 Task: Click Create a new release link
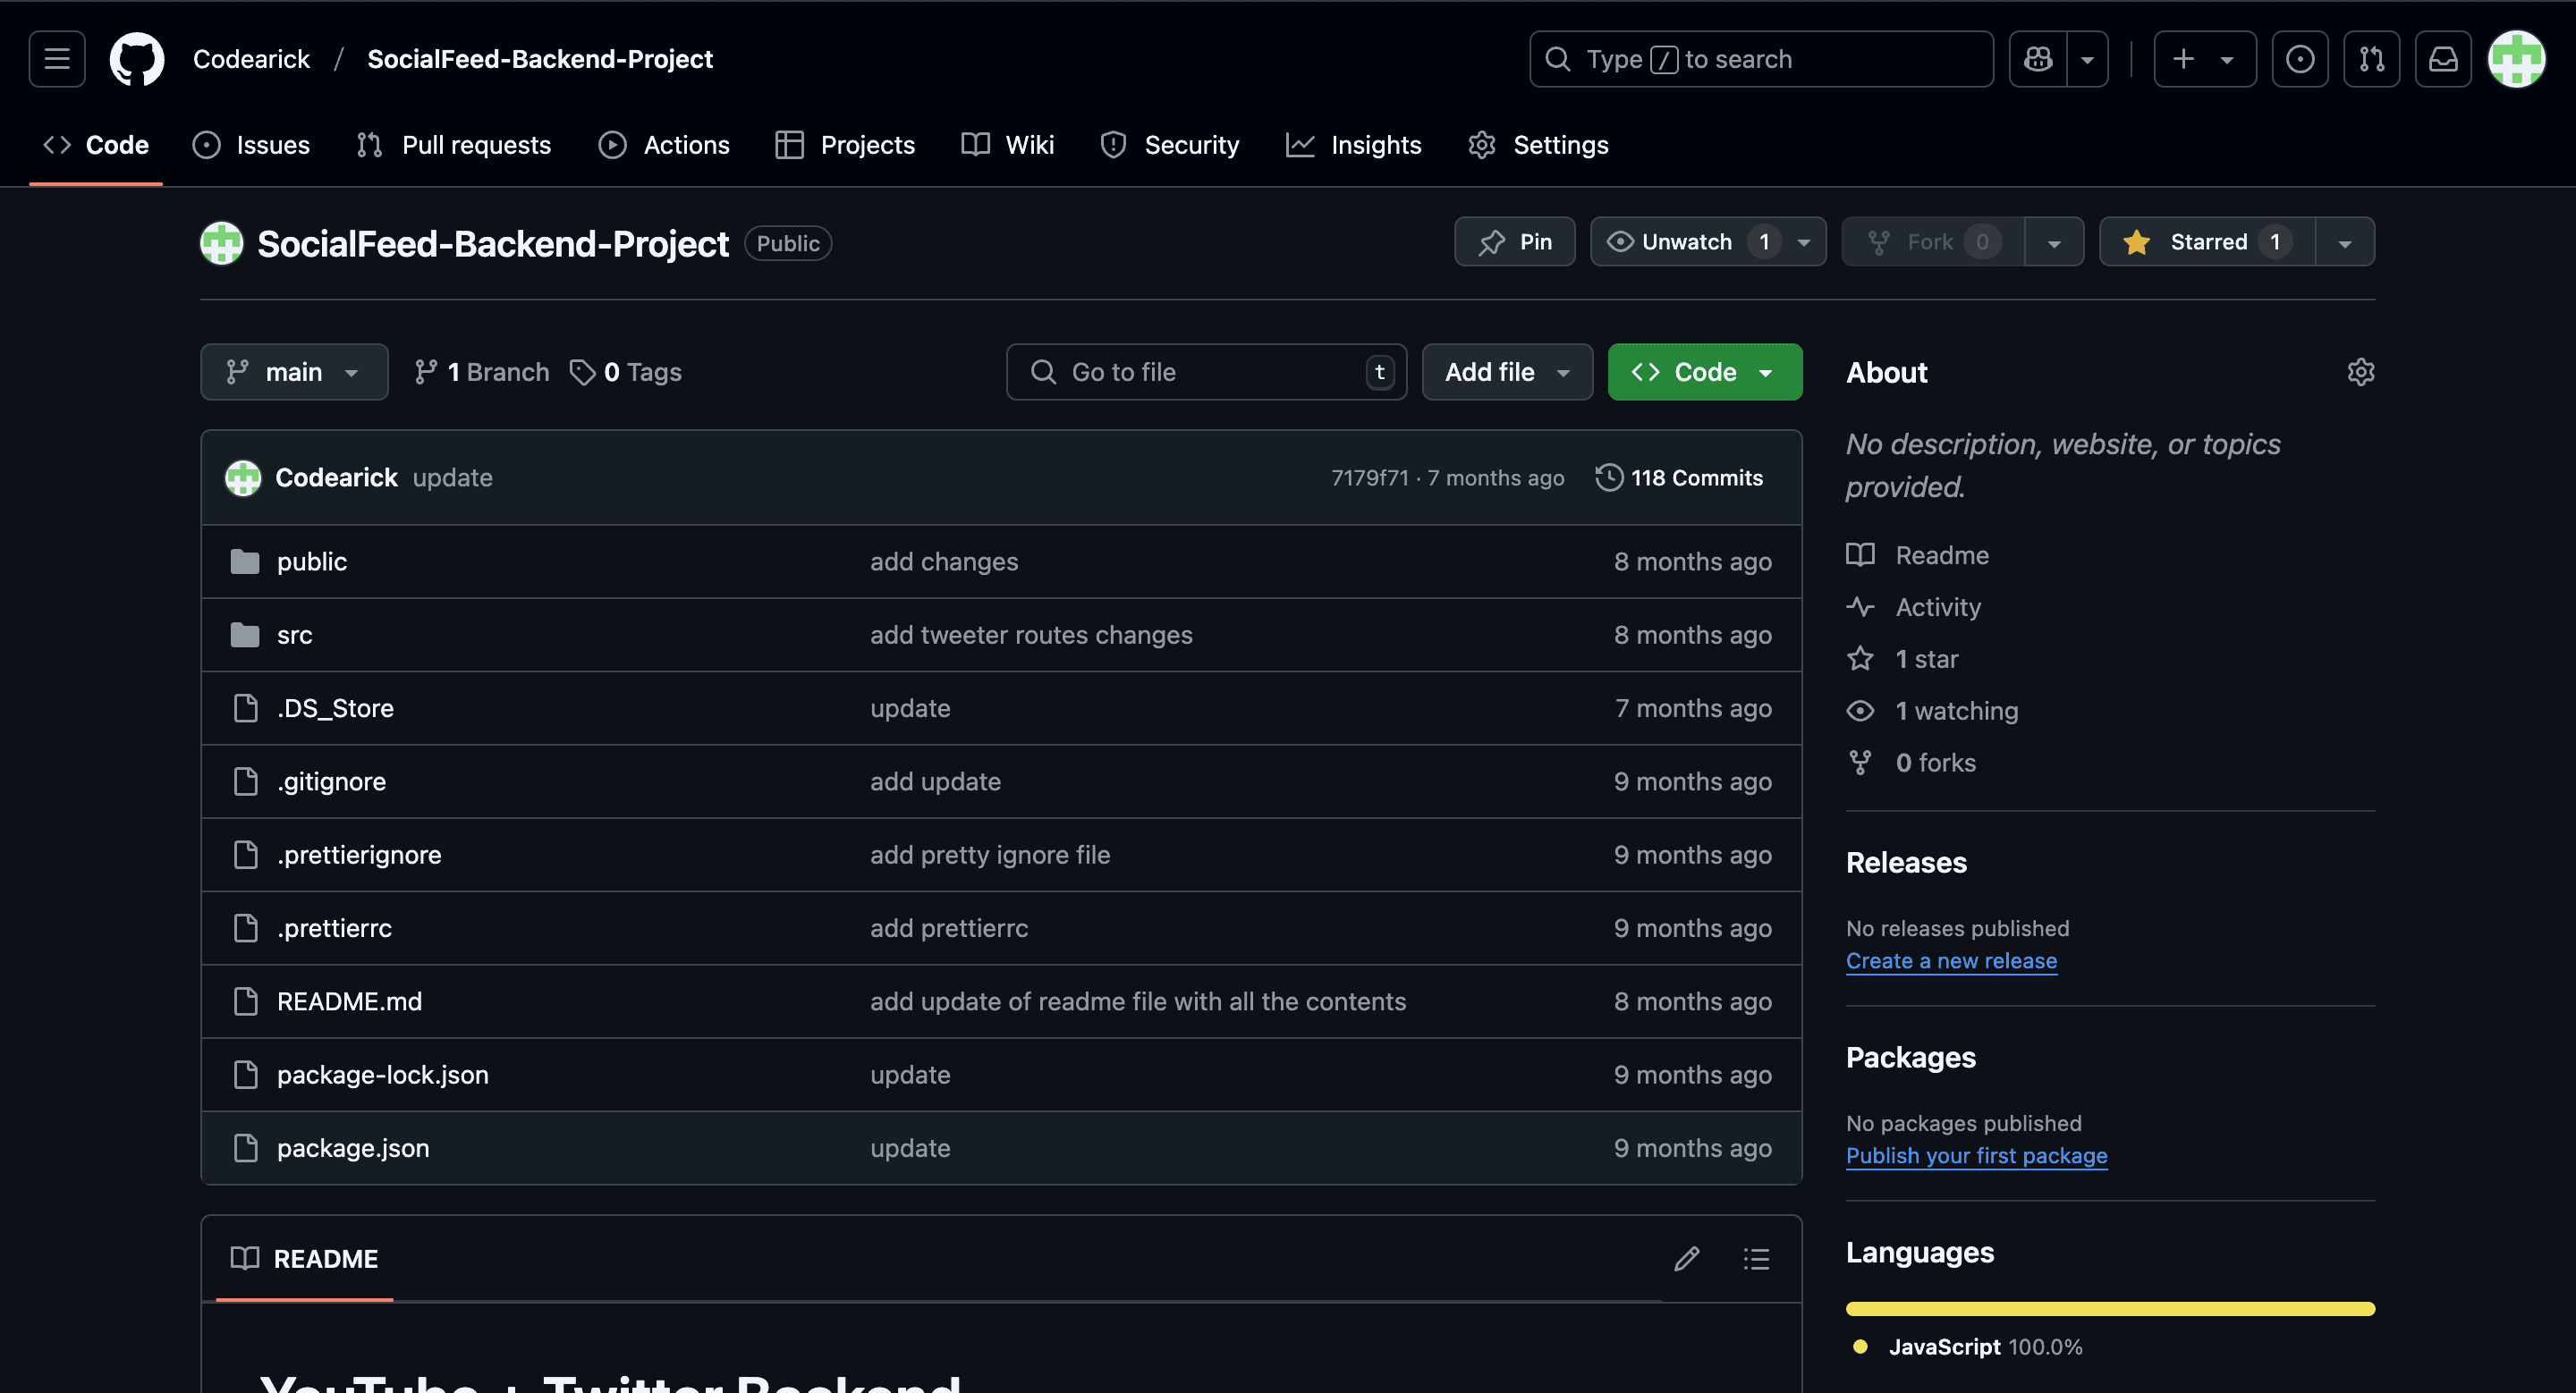(1951, 960)
